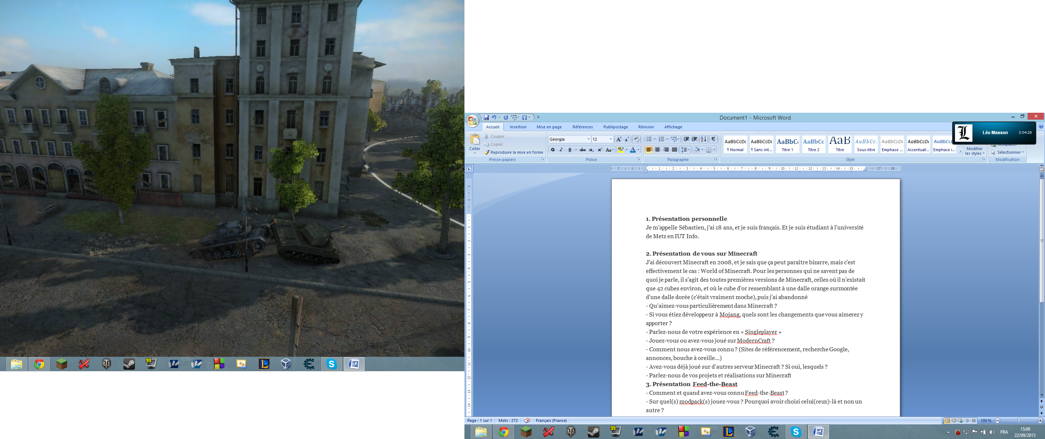Sort text with the A-Z icon
The image size is (1045, 439).
coord(704,140)
